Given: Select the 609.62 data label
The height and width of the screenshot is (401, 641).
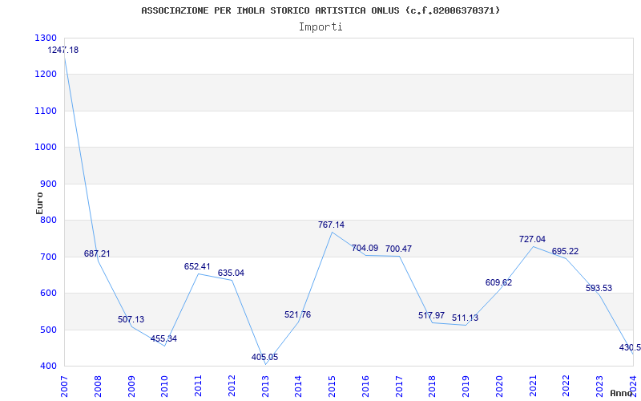Looking at the screenshot, I should click(x=498, y=282).
